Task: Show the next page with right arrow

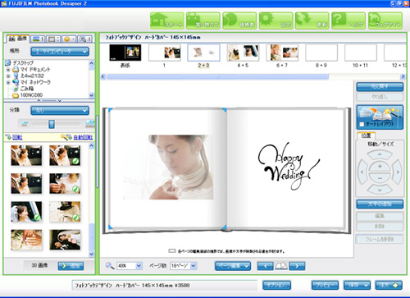Action: pos(297,266)
